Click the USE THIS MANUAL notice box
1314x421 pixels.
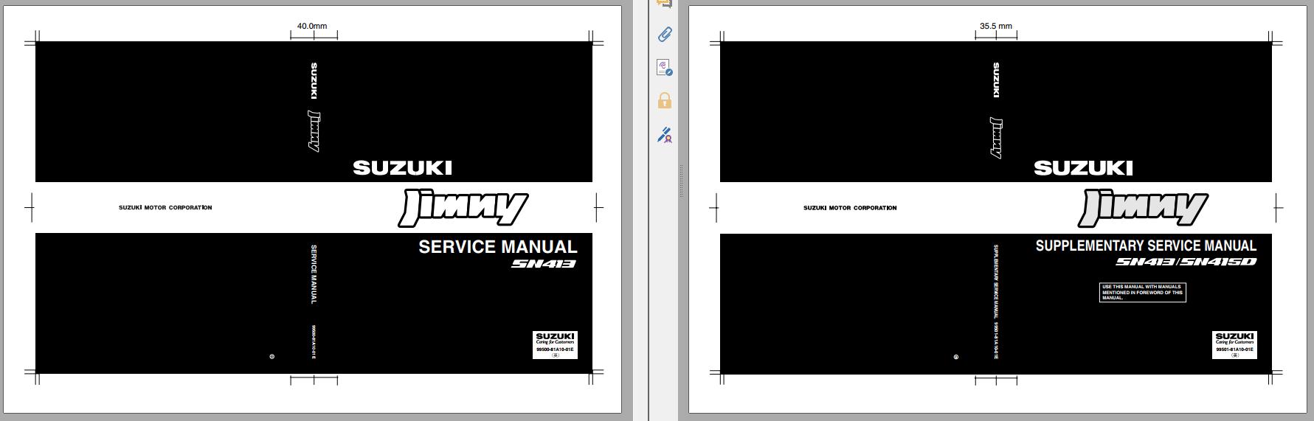[x=1143, y=292]
